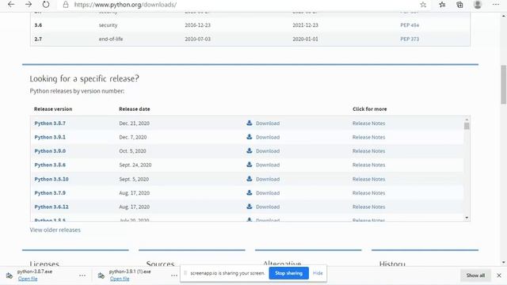
Task: Go back with the browser back arrow
Action: pyautogui.click(x=11, y=5)
